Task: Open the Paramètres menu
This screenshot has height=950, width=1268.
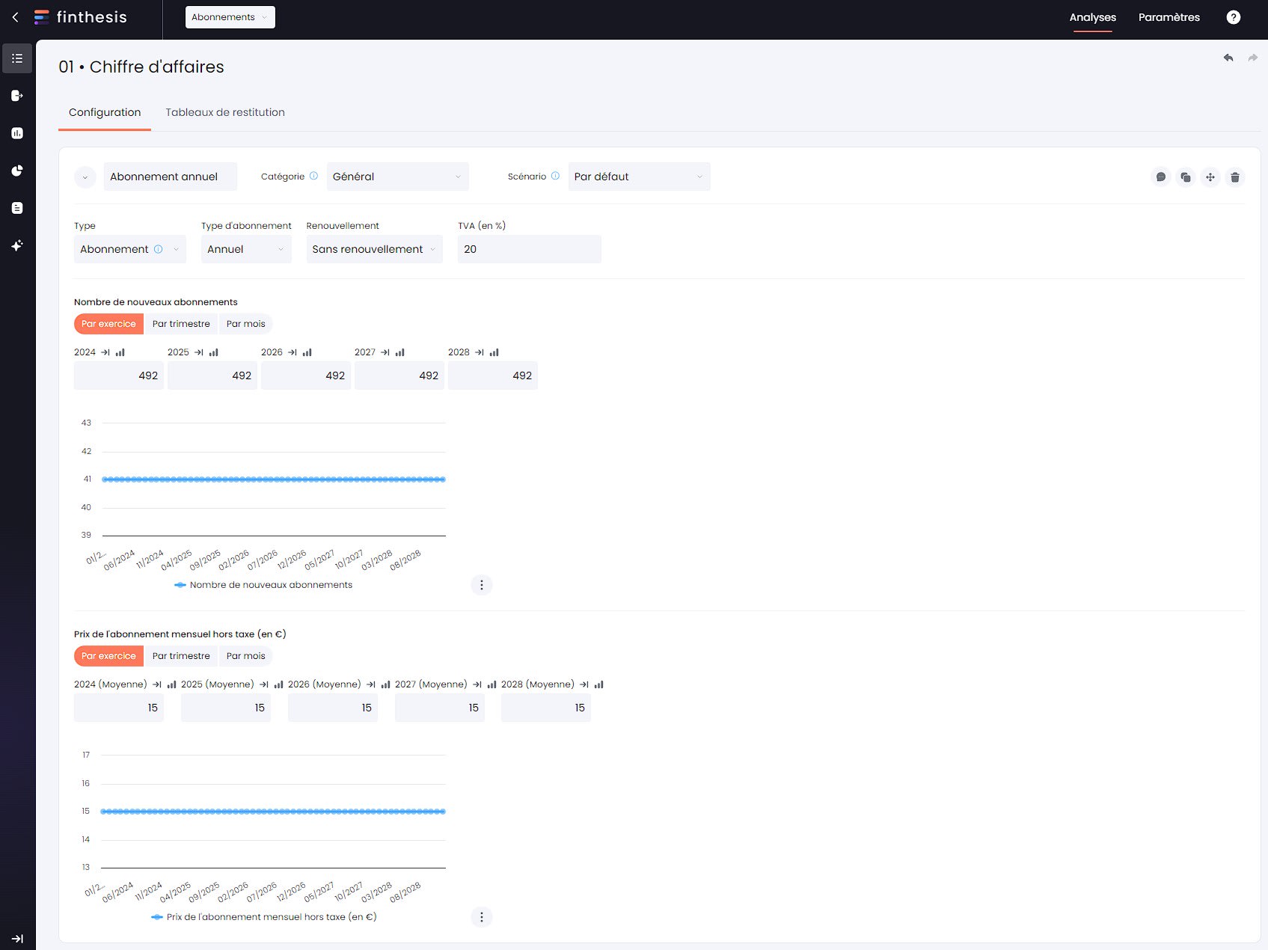Action: 1169,17
